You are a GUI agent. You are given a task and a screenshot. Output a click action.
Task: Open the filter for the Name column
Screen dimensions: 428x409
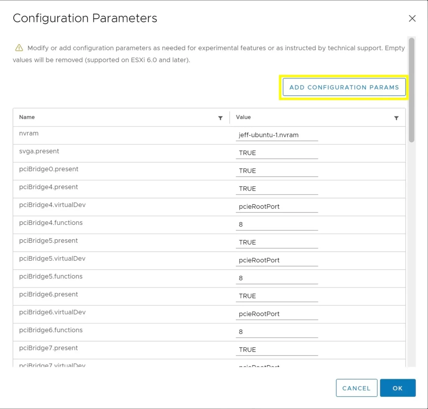[x=220, y=118]
